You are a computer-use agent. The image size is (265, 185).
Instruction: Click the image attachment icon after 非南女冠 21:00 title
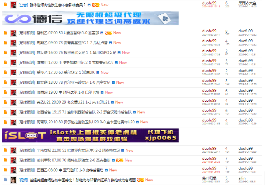pyautogui.click(x=123, y=150)
